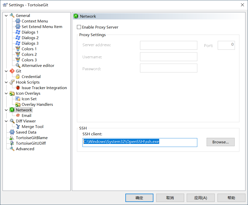The image size is (248, 205).
Task: Select the TortoiseGitUDiff label
Action: click(31, 143)
